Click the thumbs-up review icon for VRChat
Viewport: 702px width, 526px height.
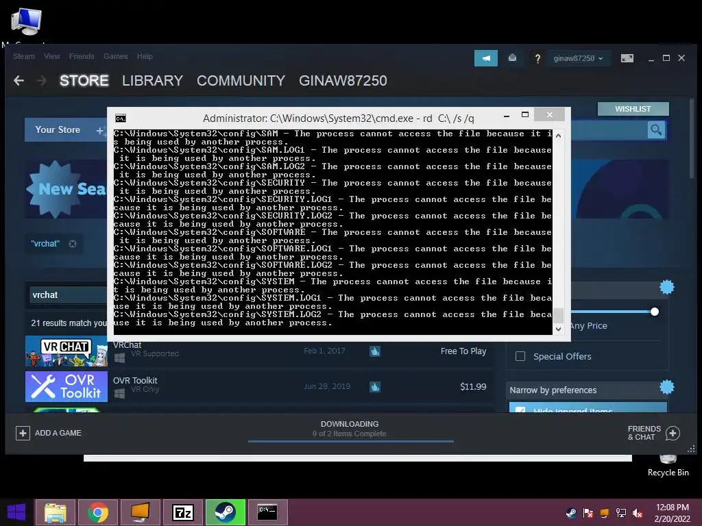pos(375,351)
